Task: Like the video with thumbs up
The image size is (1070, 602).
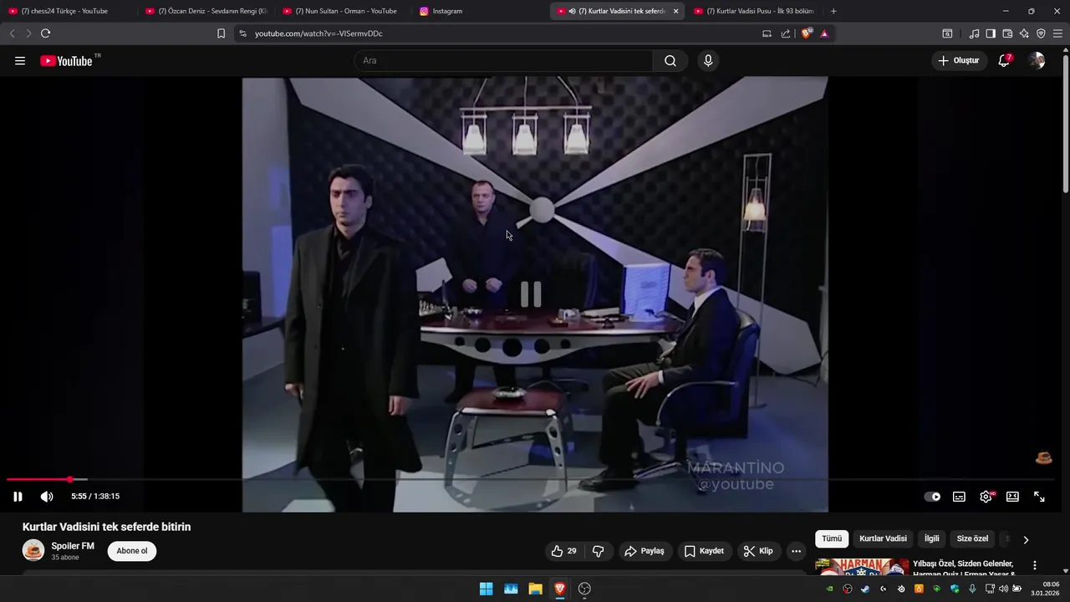Action: 564,551
